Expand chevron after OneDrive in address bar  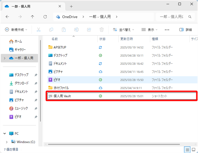[x=83, y=17]
